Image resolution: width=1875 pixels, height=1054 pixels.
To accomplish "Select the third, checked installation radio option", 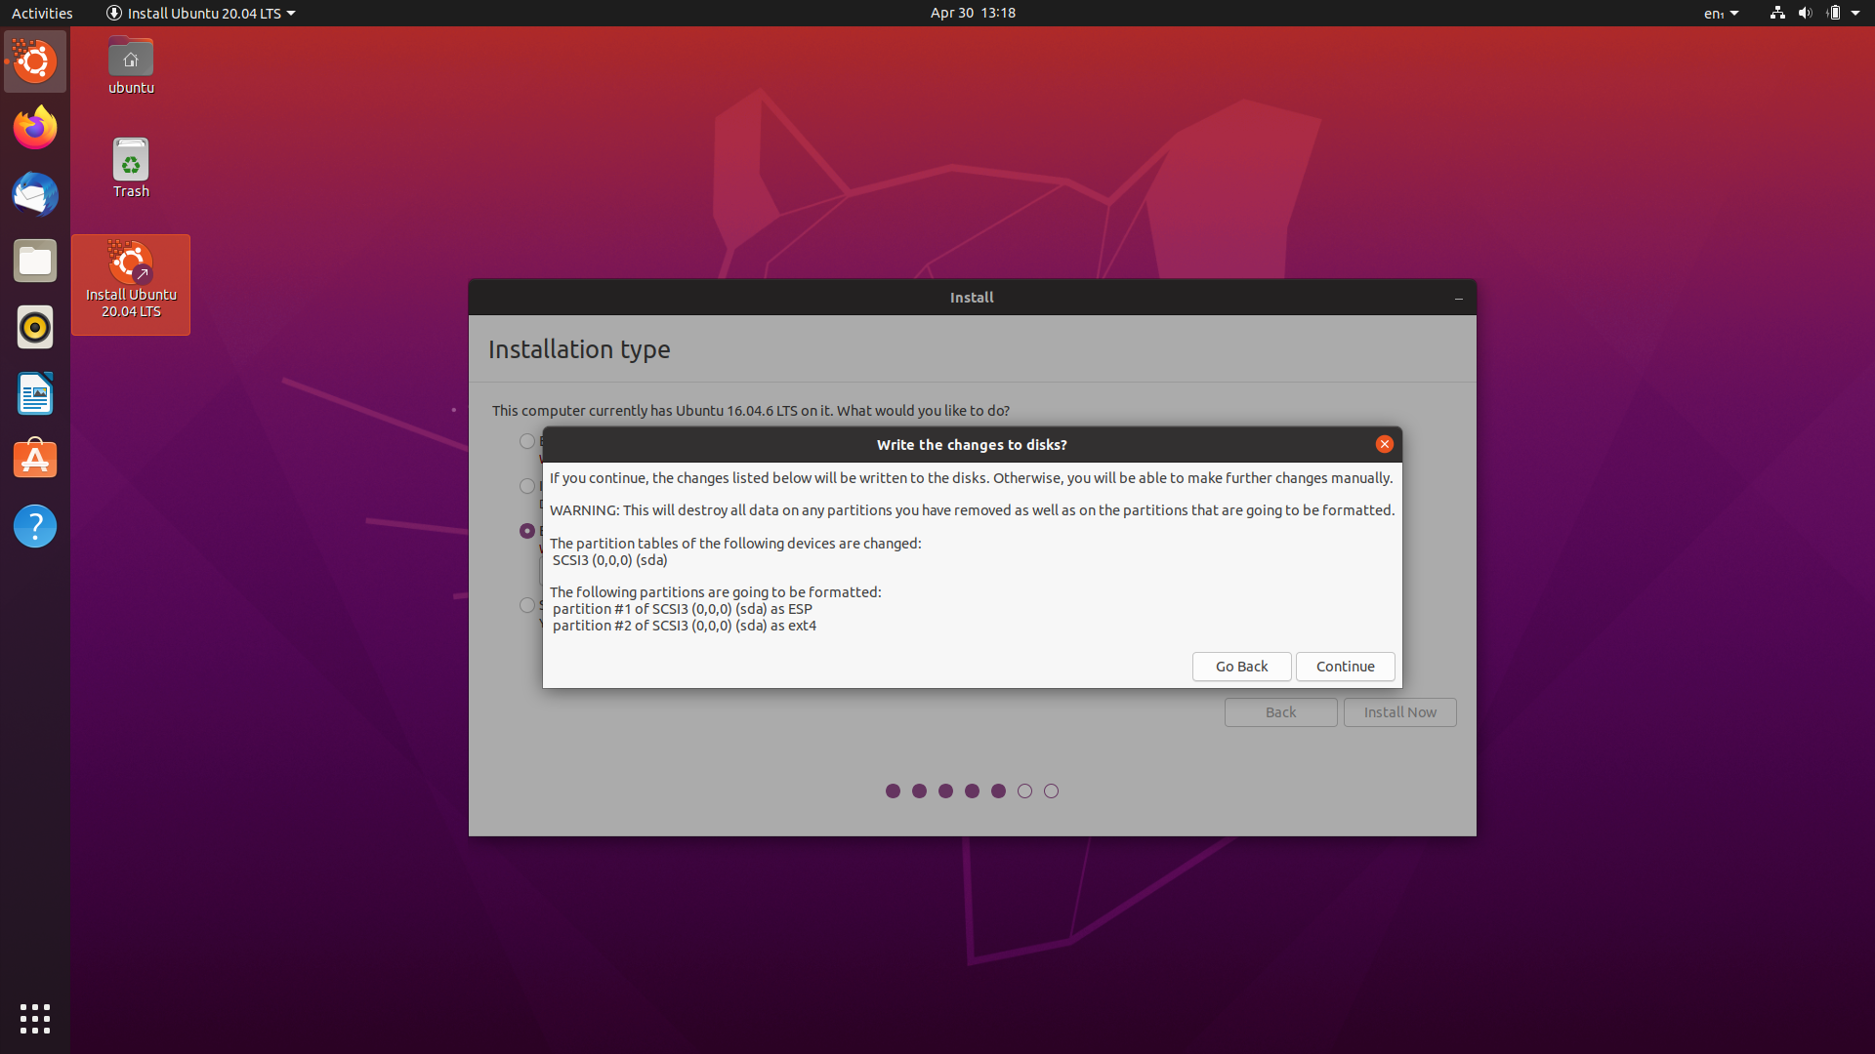I will point(527,531).
